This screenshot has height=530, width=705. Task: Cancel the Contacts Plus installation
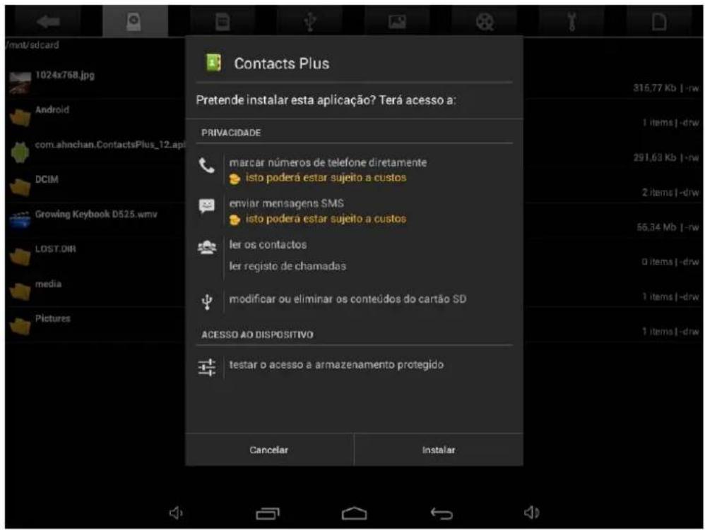pyautogui.click(x=269, y=450)
